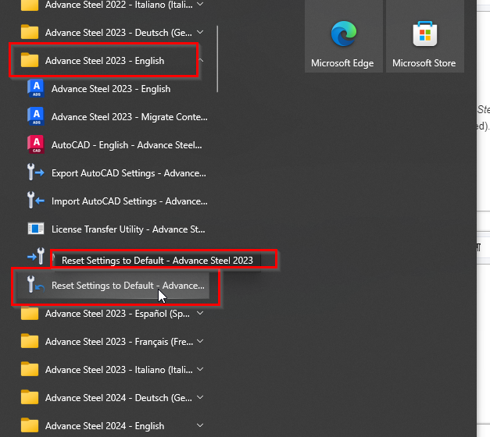Image resolution: width=490 pixels, height=437 pixels.
Task: Expand Advance Steel 2023 - Français chevron
Action: tap(200, 341)
